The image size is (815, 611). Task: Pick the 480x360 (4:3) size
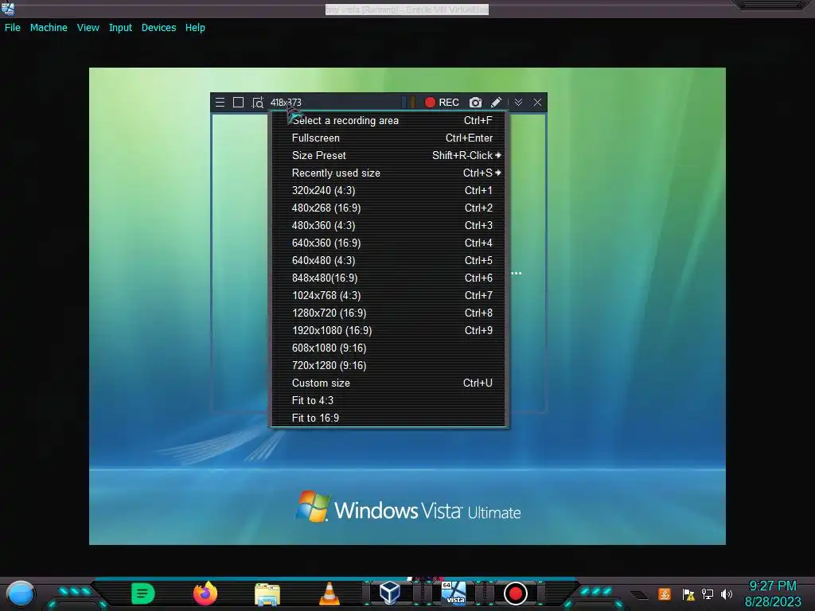pyautogui.click(x=388, y=225)
